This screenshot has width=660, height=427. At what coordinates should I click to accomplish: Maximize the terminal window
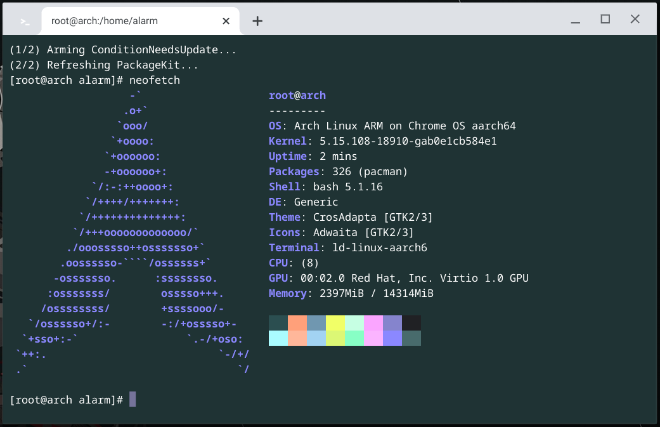pyautogui.click(x=605, y=19)
